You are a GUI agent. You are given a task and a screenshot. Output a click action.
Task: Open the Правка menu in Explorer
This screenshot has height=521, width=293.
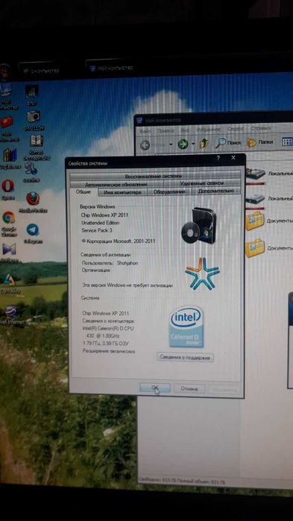pos(166,130)
